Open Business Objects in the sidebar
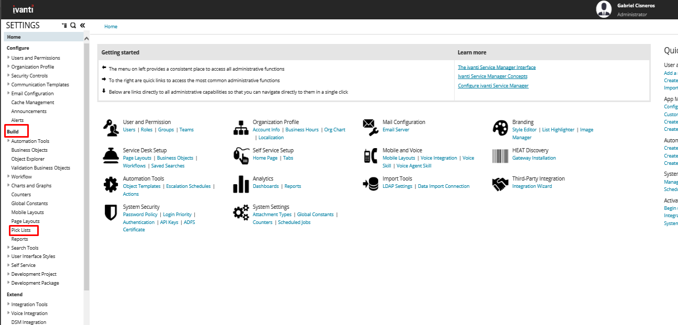This screenshot has width=678, height=325. click(x=29, y=150)
